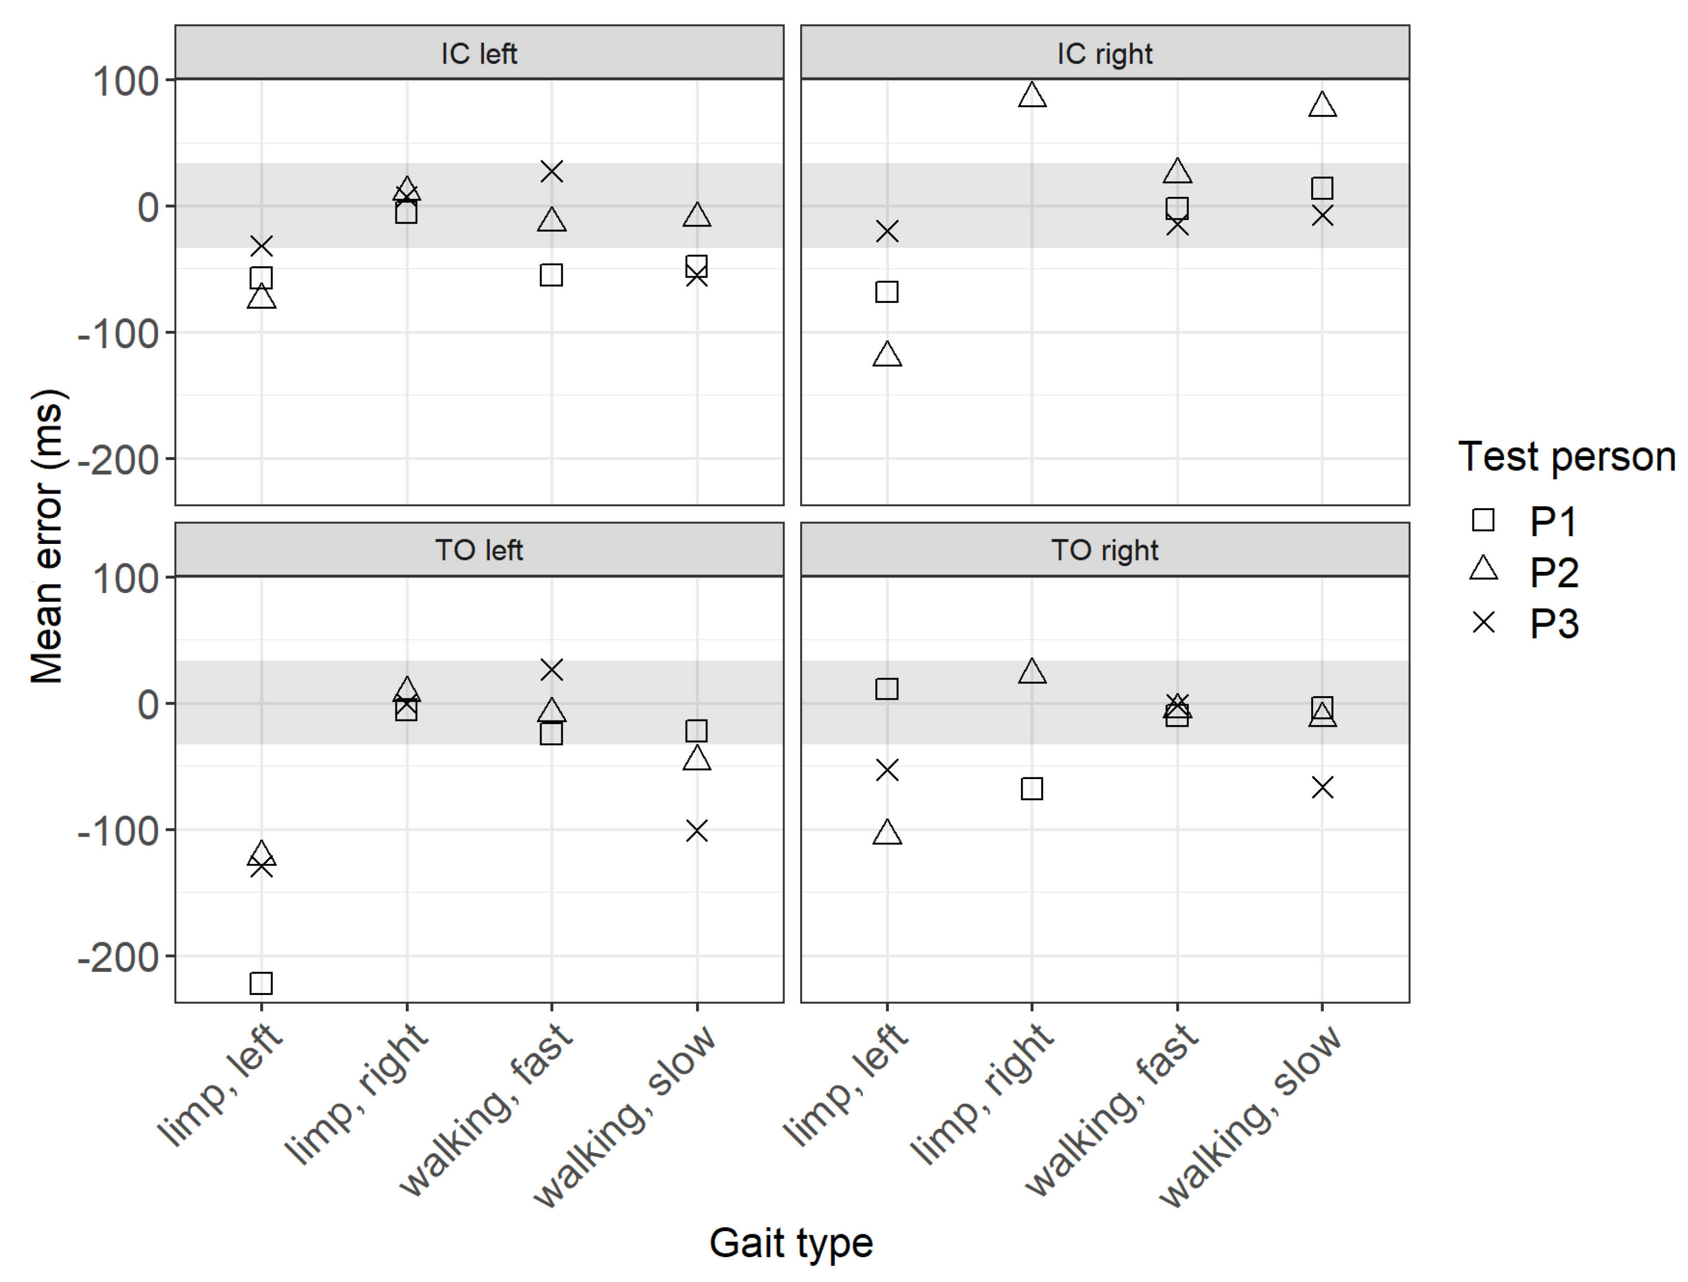The image size is (1688, 1282).
Task: Click the IC right facet header
Action: coord(1104,53)
